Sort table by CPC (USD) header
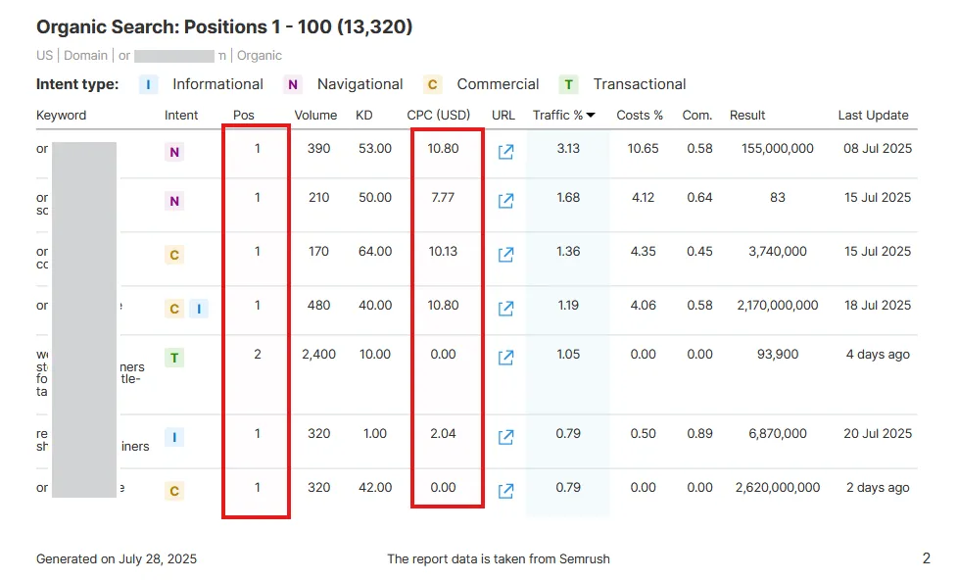This screenshot has width=958, height=580. (x=439, y=115)
